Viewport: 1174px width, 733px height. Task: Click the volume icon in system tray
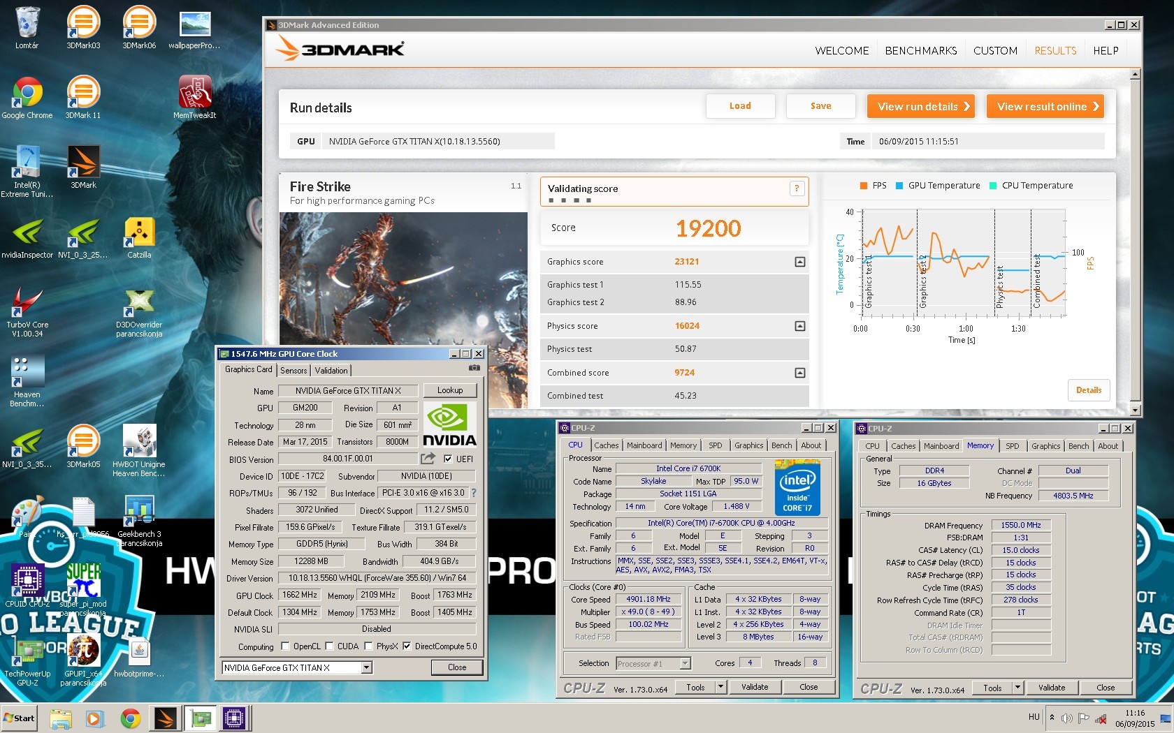point(1066,718)
